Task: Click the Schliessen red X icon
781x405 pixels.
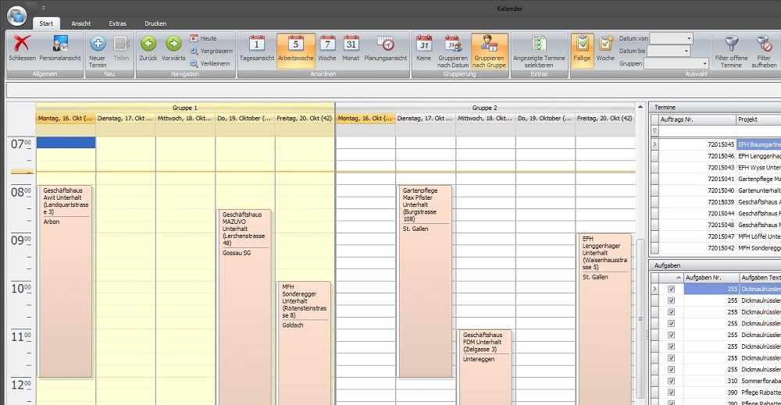Action: 22,44
